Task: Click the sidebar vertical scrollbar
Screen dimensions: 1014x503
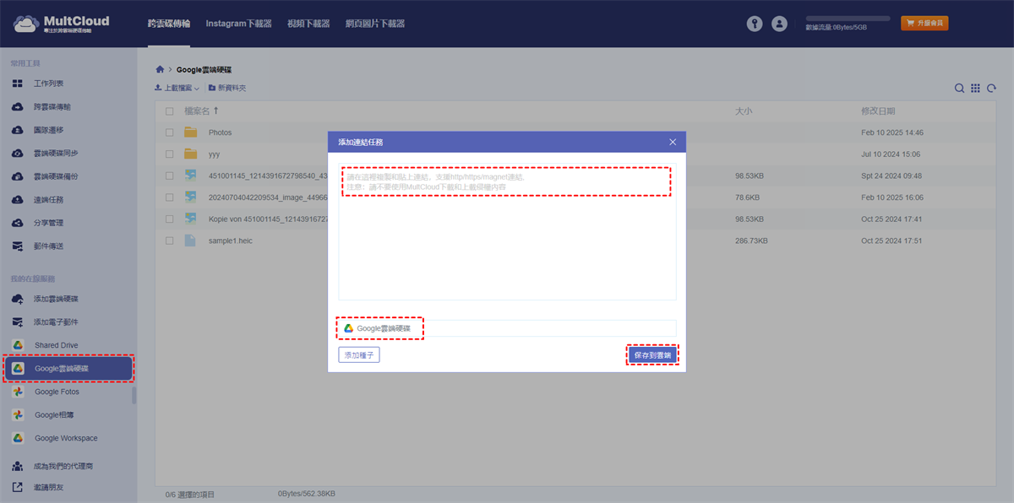Action: coord(134,395)
